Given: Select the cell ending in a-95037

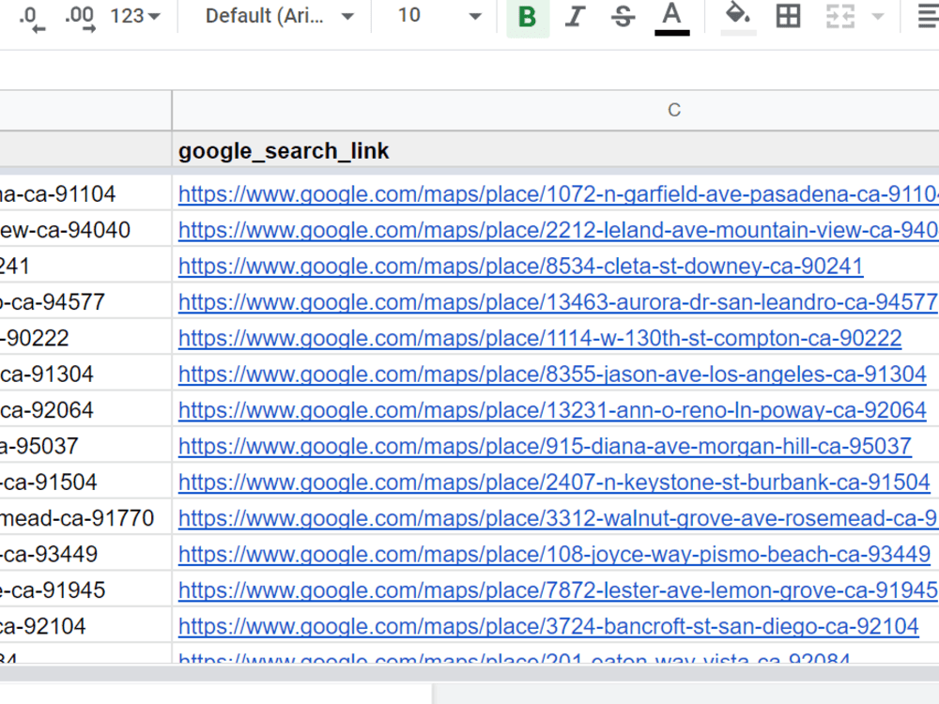Looking at the screenshot, I should click(85, 444).
